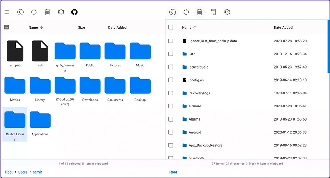This screenshot has height=178, width=330.
Task: Click the right pane vertical scrollbar
Action: (328, 46)
